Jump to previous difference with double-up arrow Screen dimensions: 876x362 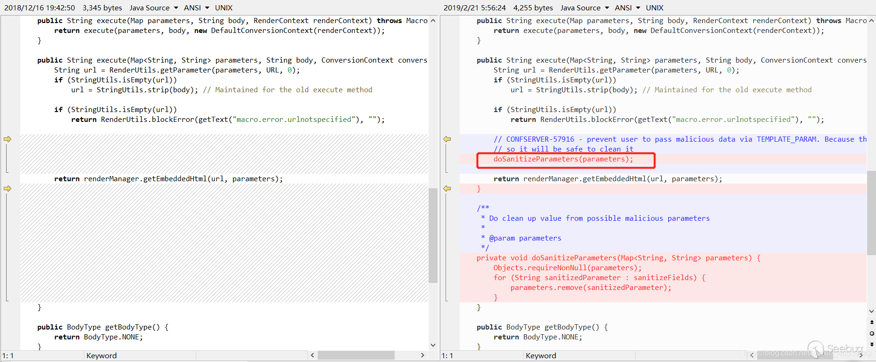point(872,322)
